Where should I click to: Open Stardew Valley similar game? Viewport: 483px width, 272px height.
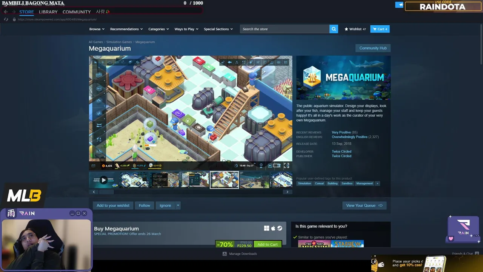pos(348,244)
